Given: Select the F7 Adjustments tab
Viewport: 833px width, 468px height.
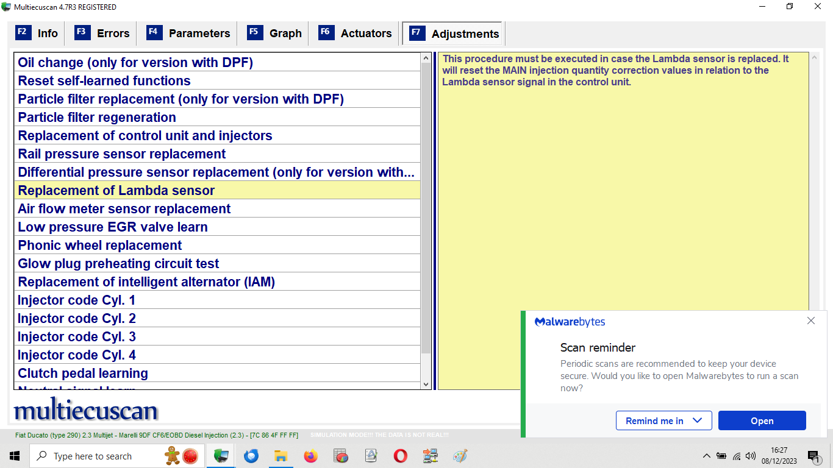Looking at the screenshot, I should 453,34.
